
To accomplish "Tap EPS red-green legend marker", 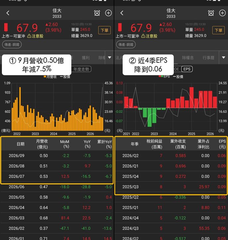I will [161, 76].
